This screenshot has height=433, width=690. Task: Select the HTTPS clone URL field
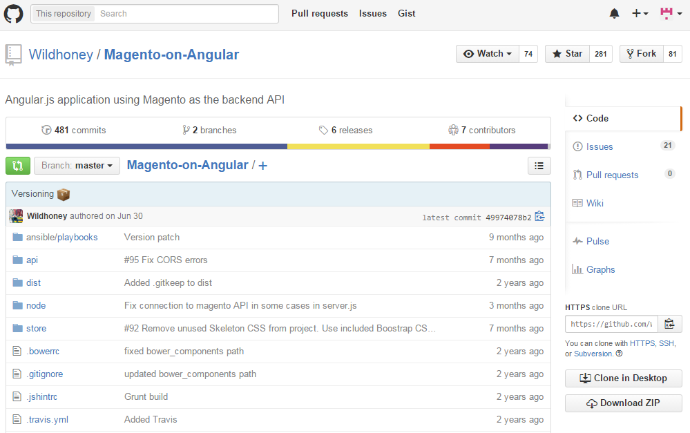coord(611,325)
